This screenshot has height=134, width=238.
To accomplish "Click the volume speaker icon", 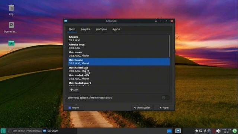I will (218, 131).
